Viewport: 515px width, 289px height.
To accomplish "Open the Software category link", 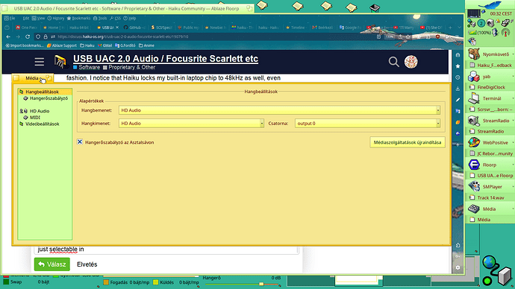I will click(87, 67).
